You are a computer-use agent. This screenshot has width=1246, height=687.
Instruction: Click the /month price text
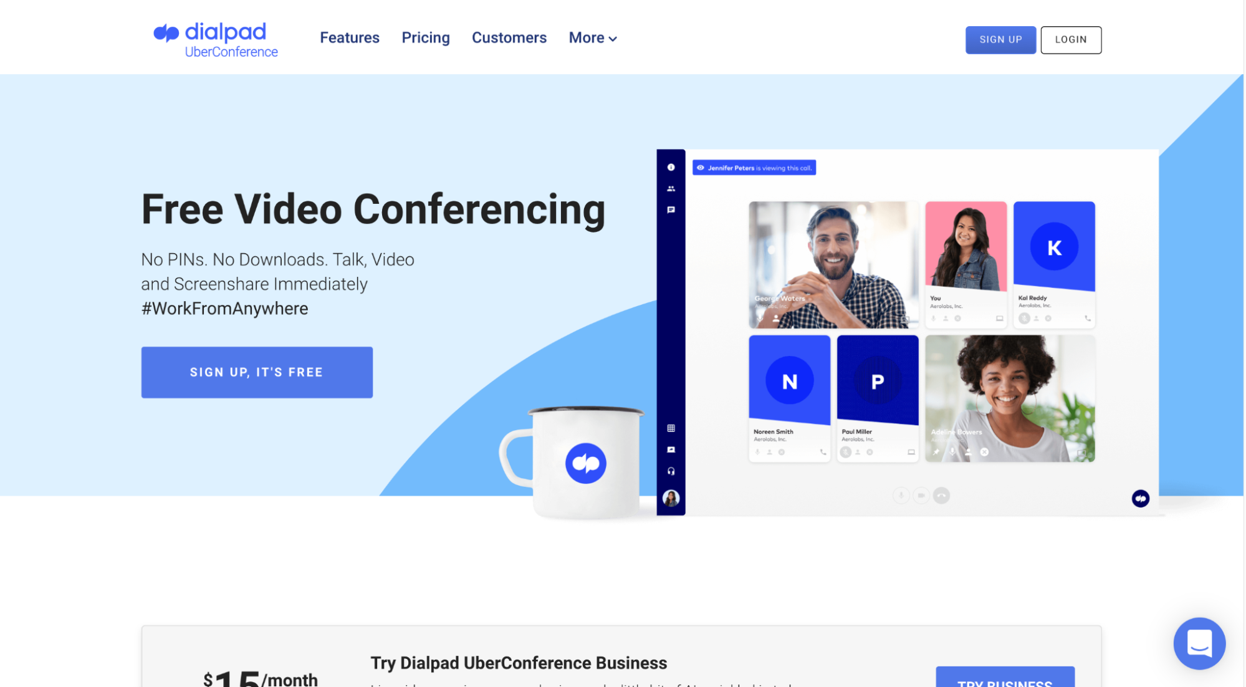point(289,679)
